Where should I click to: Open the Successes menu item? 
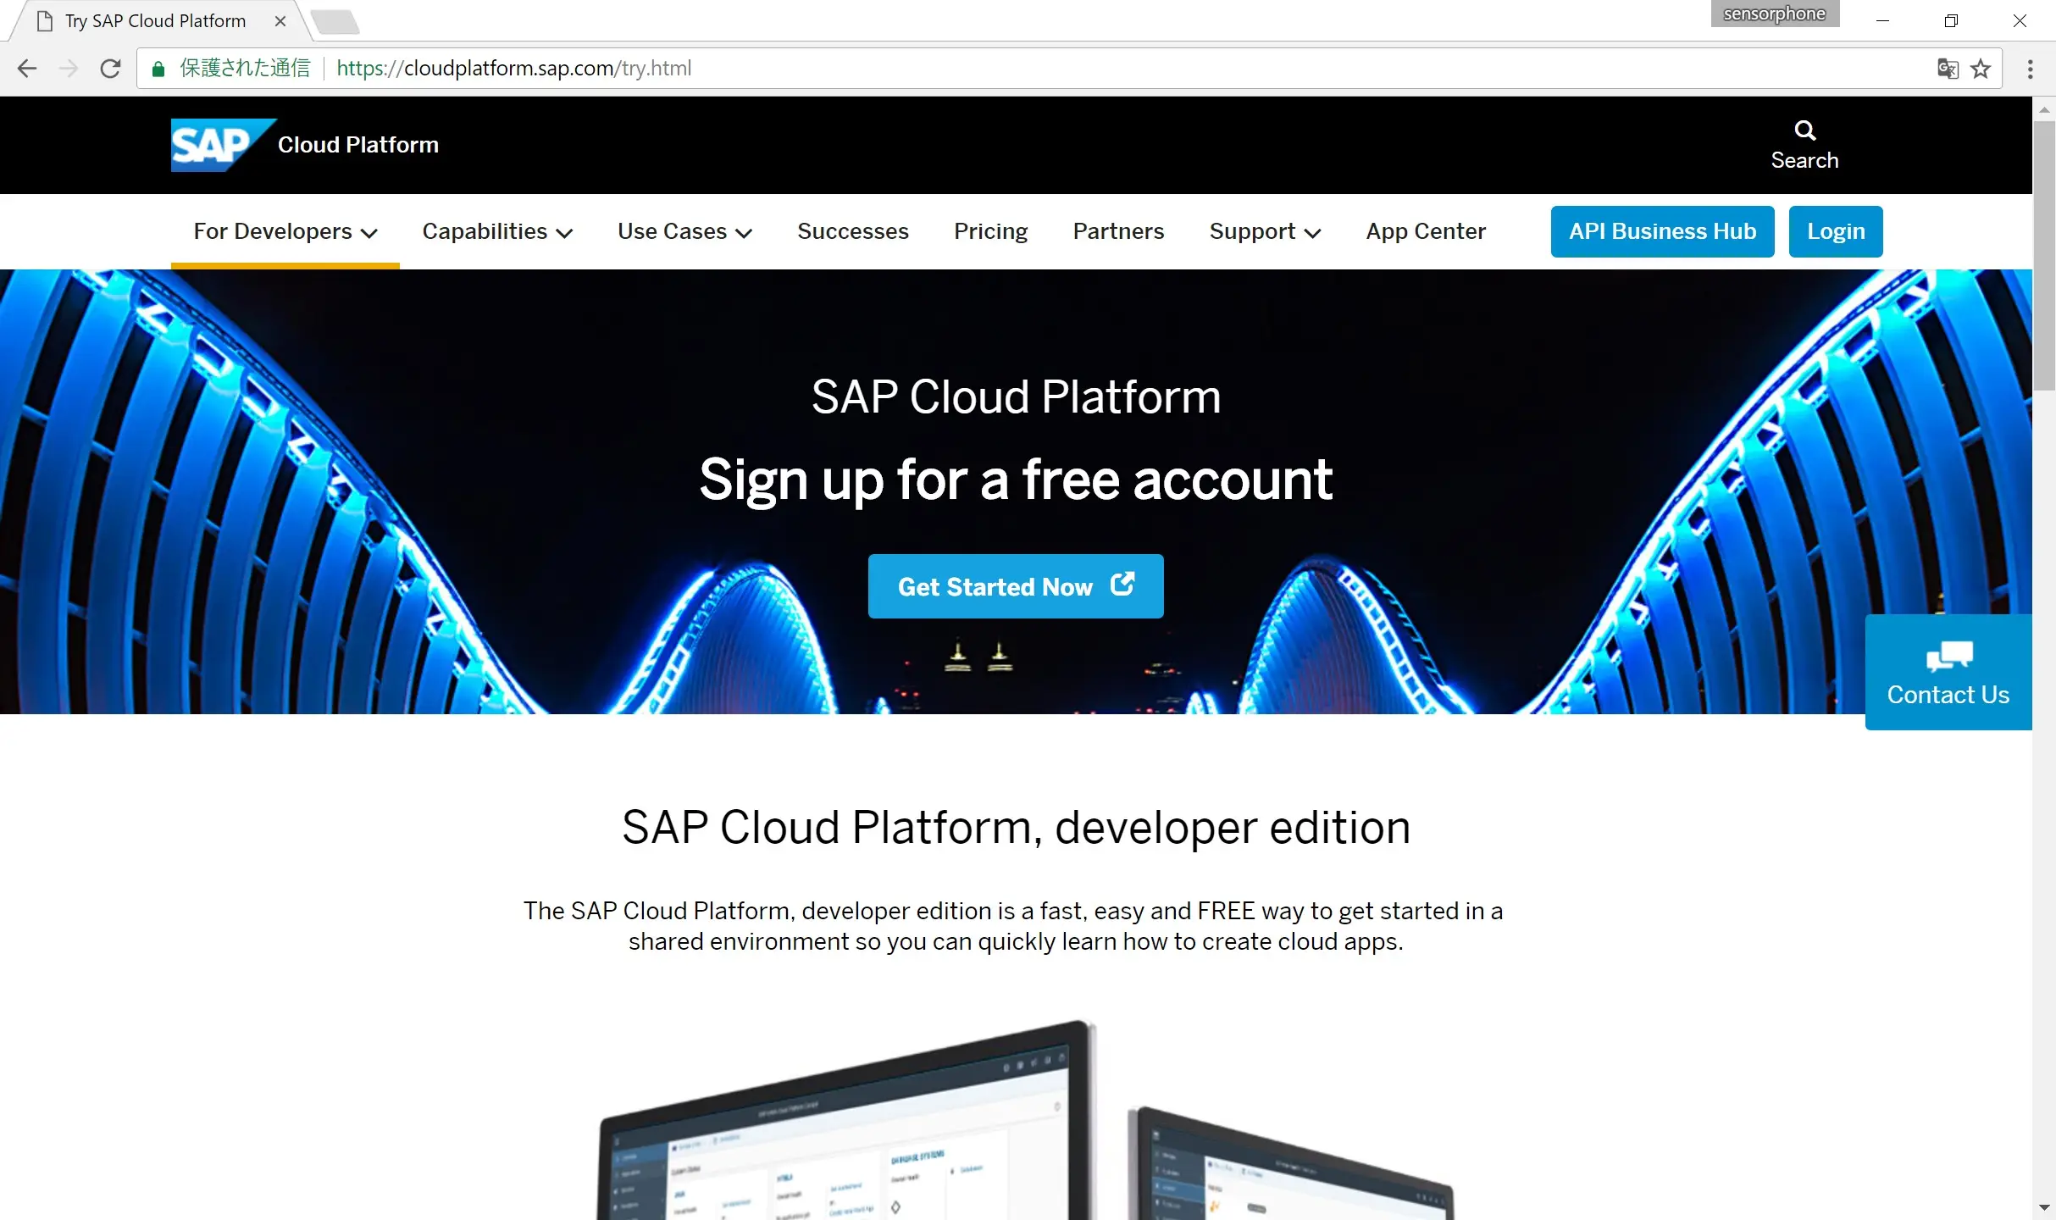pyautogui.click(x=853, y=231)
